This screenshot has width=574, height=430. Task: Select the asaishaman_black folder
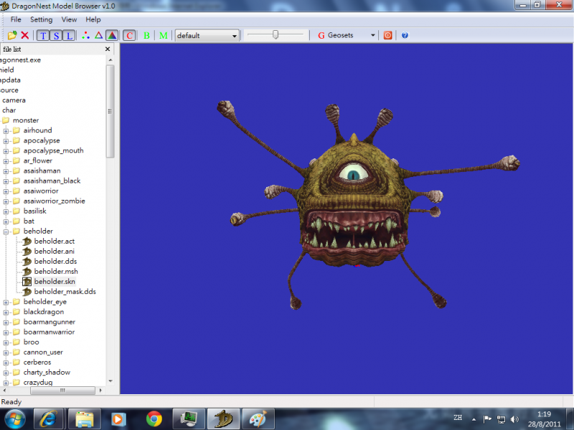coord(52,181)
